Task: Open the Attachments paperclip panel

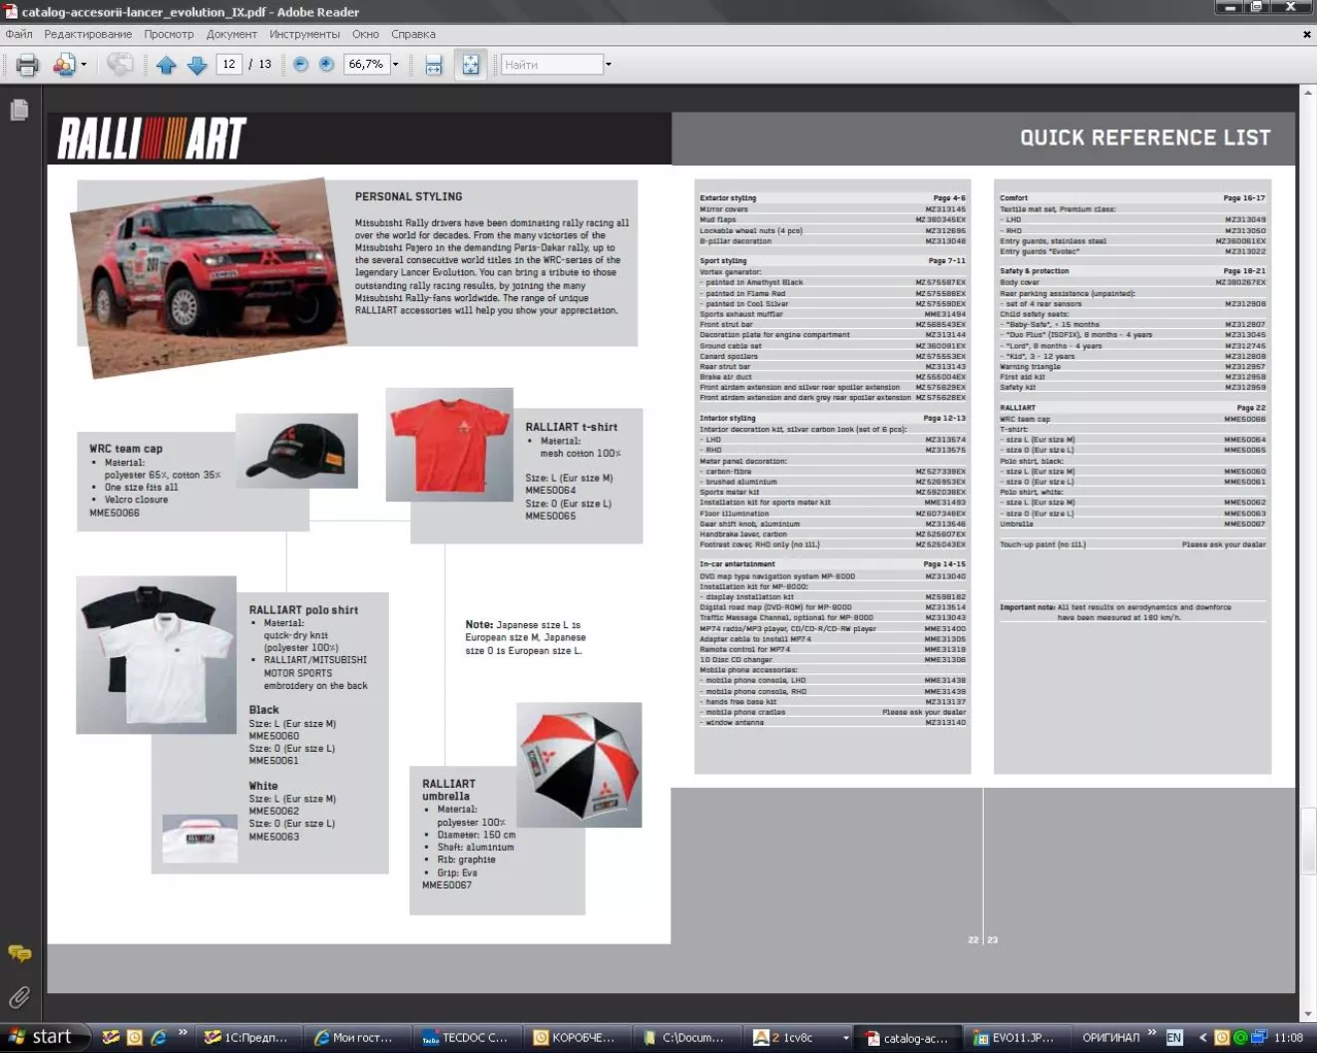Action: (x=19, y=997)
